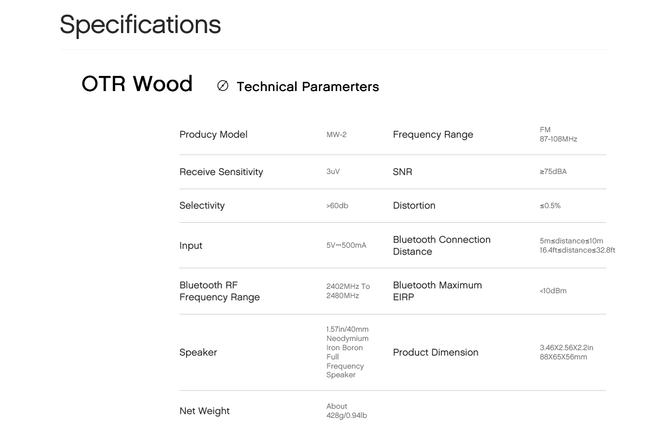
Task: Click the Technical Paramerters label
Action: pos(308,87)
